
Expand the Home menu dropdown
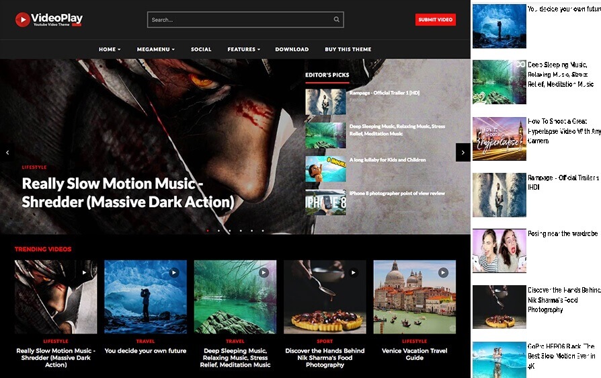coord(110,49)
